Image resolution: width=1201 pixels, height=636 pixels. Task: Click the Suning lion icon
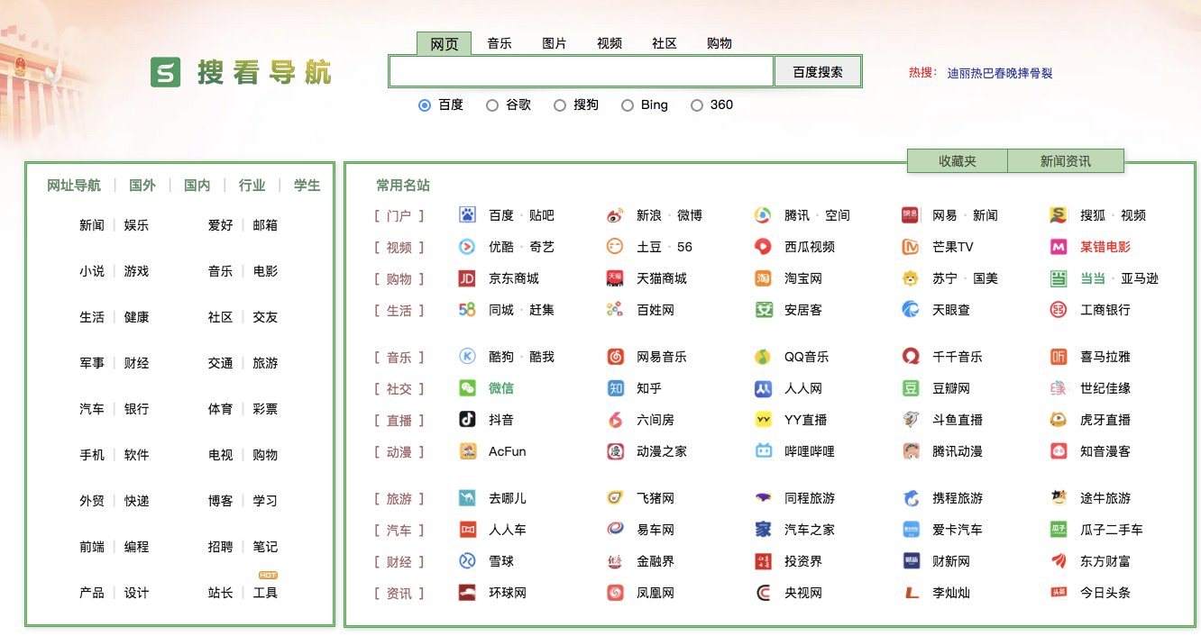tap(911, 278)
